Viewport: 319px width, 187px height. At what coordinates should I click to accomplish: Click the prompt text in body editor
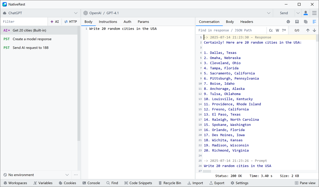[123, 29]
